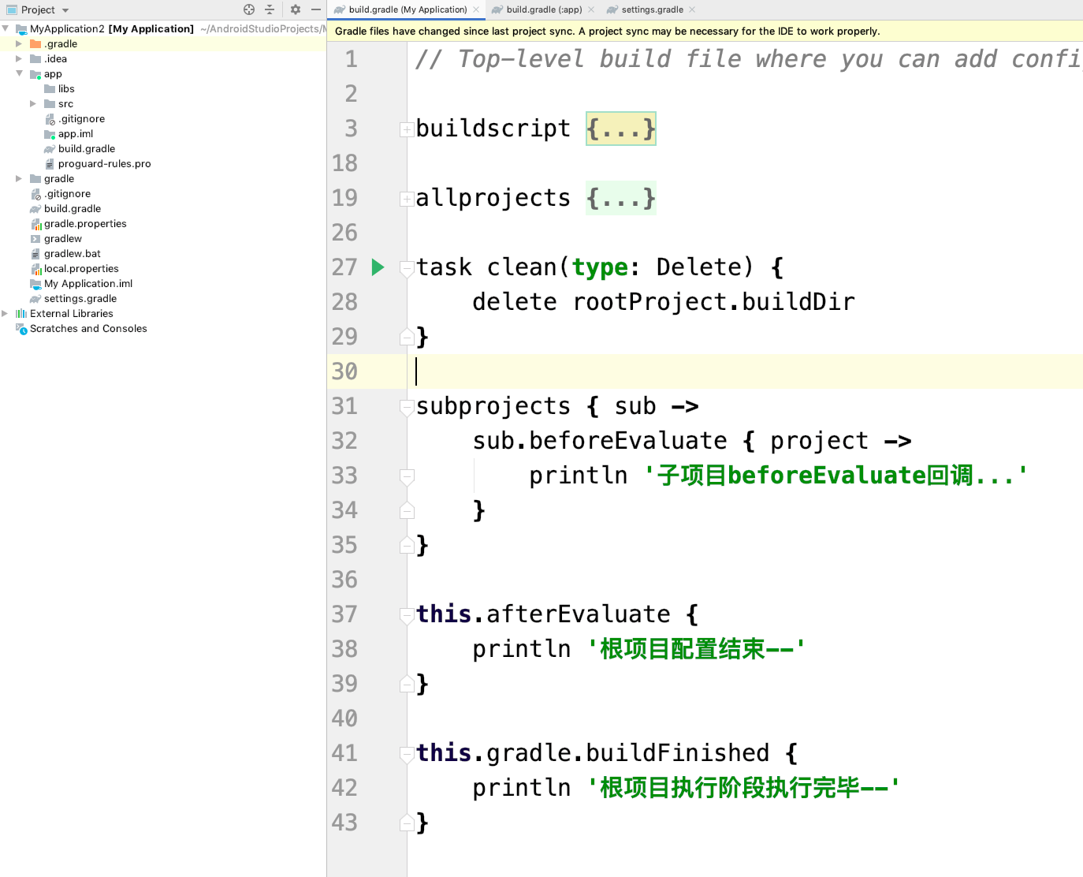
Task: Select the src folder in tree
Action: tap(65, 104)
